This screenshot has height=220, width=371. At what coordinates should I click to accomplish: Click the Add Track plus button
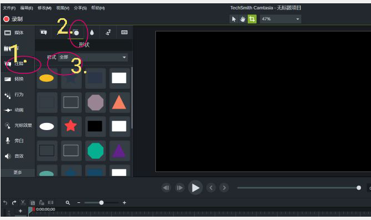[x=20, y=211]
